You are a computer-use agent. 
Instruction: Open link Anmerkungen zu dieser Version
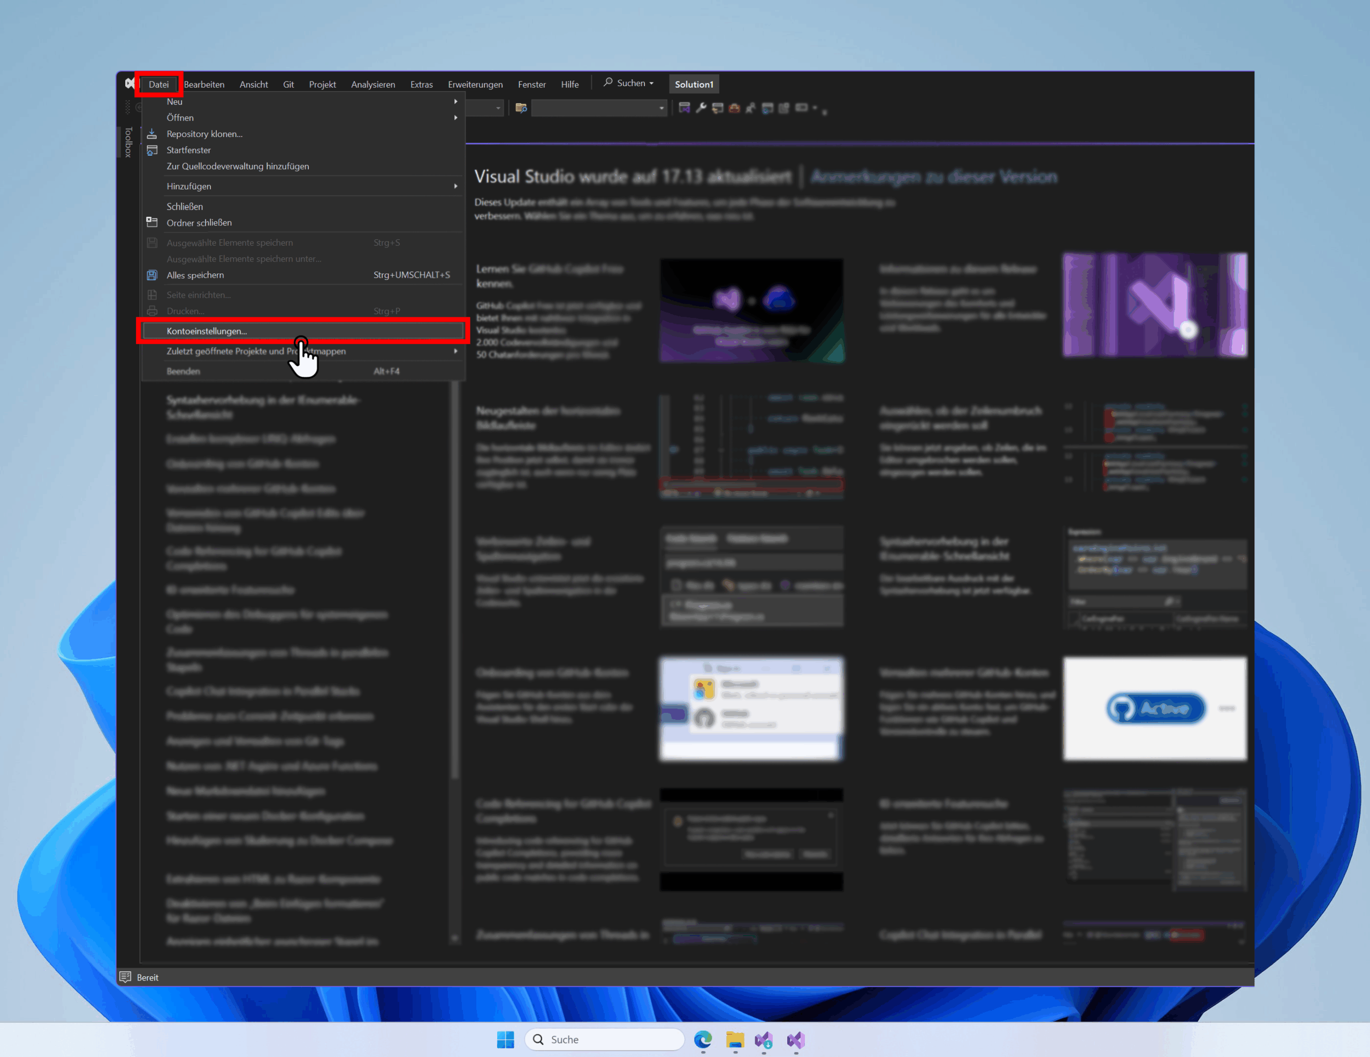(x=934, y=177)
